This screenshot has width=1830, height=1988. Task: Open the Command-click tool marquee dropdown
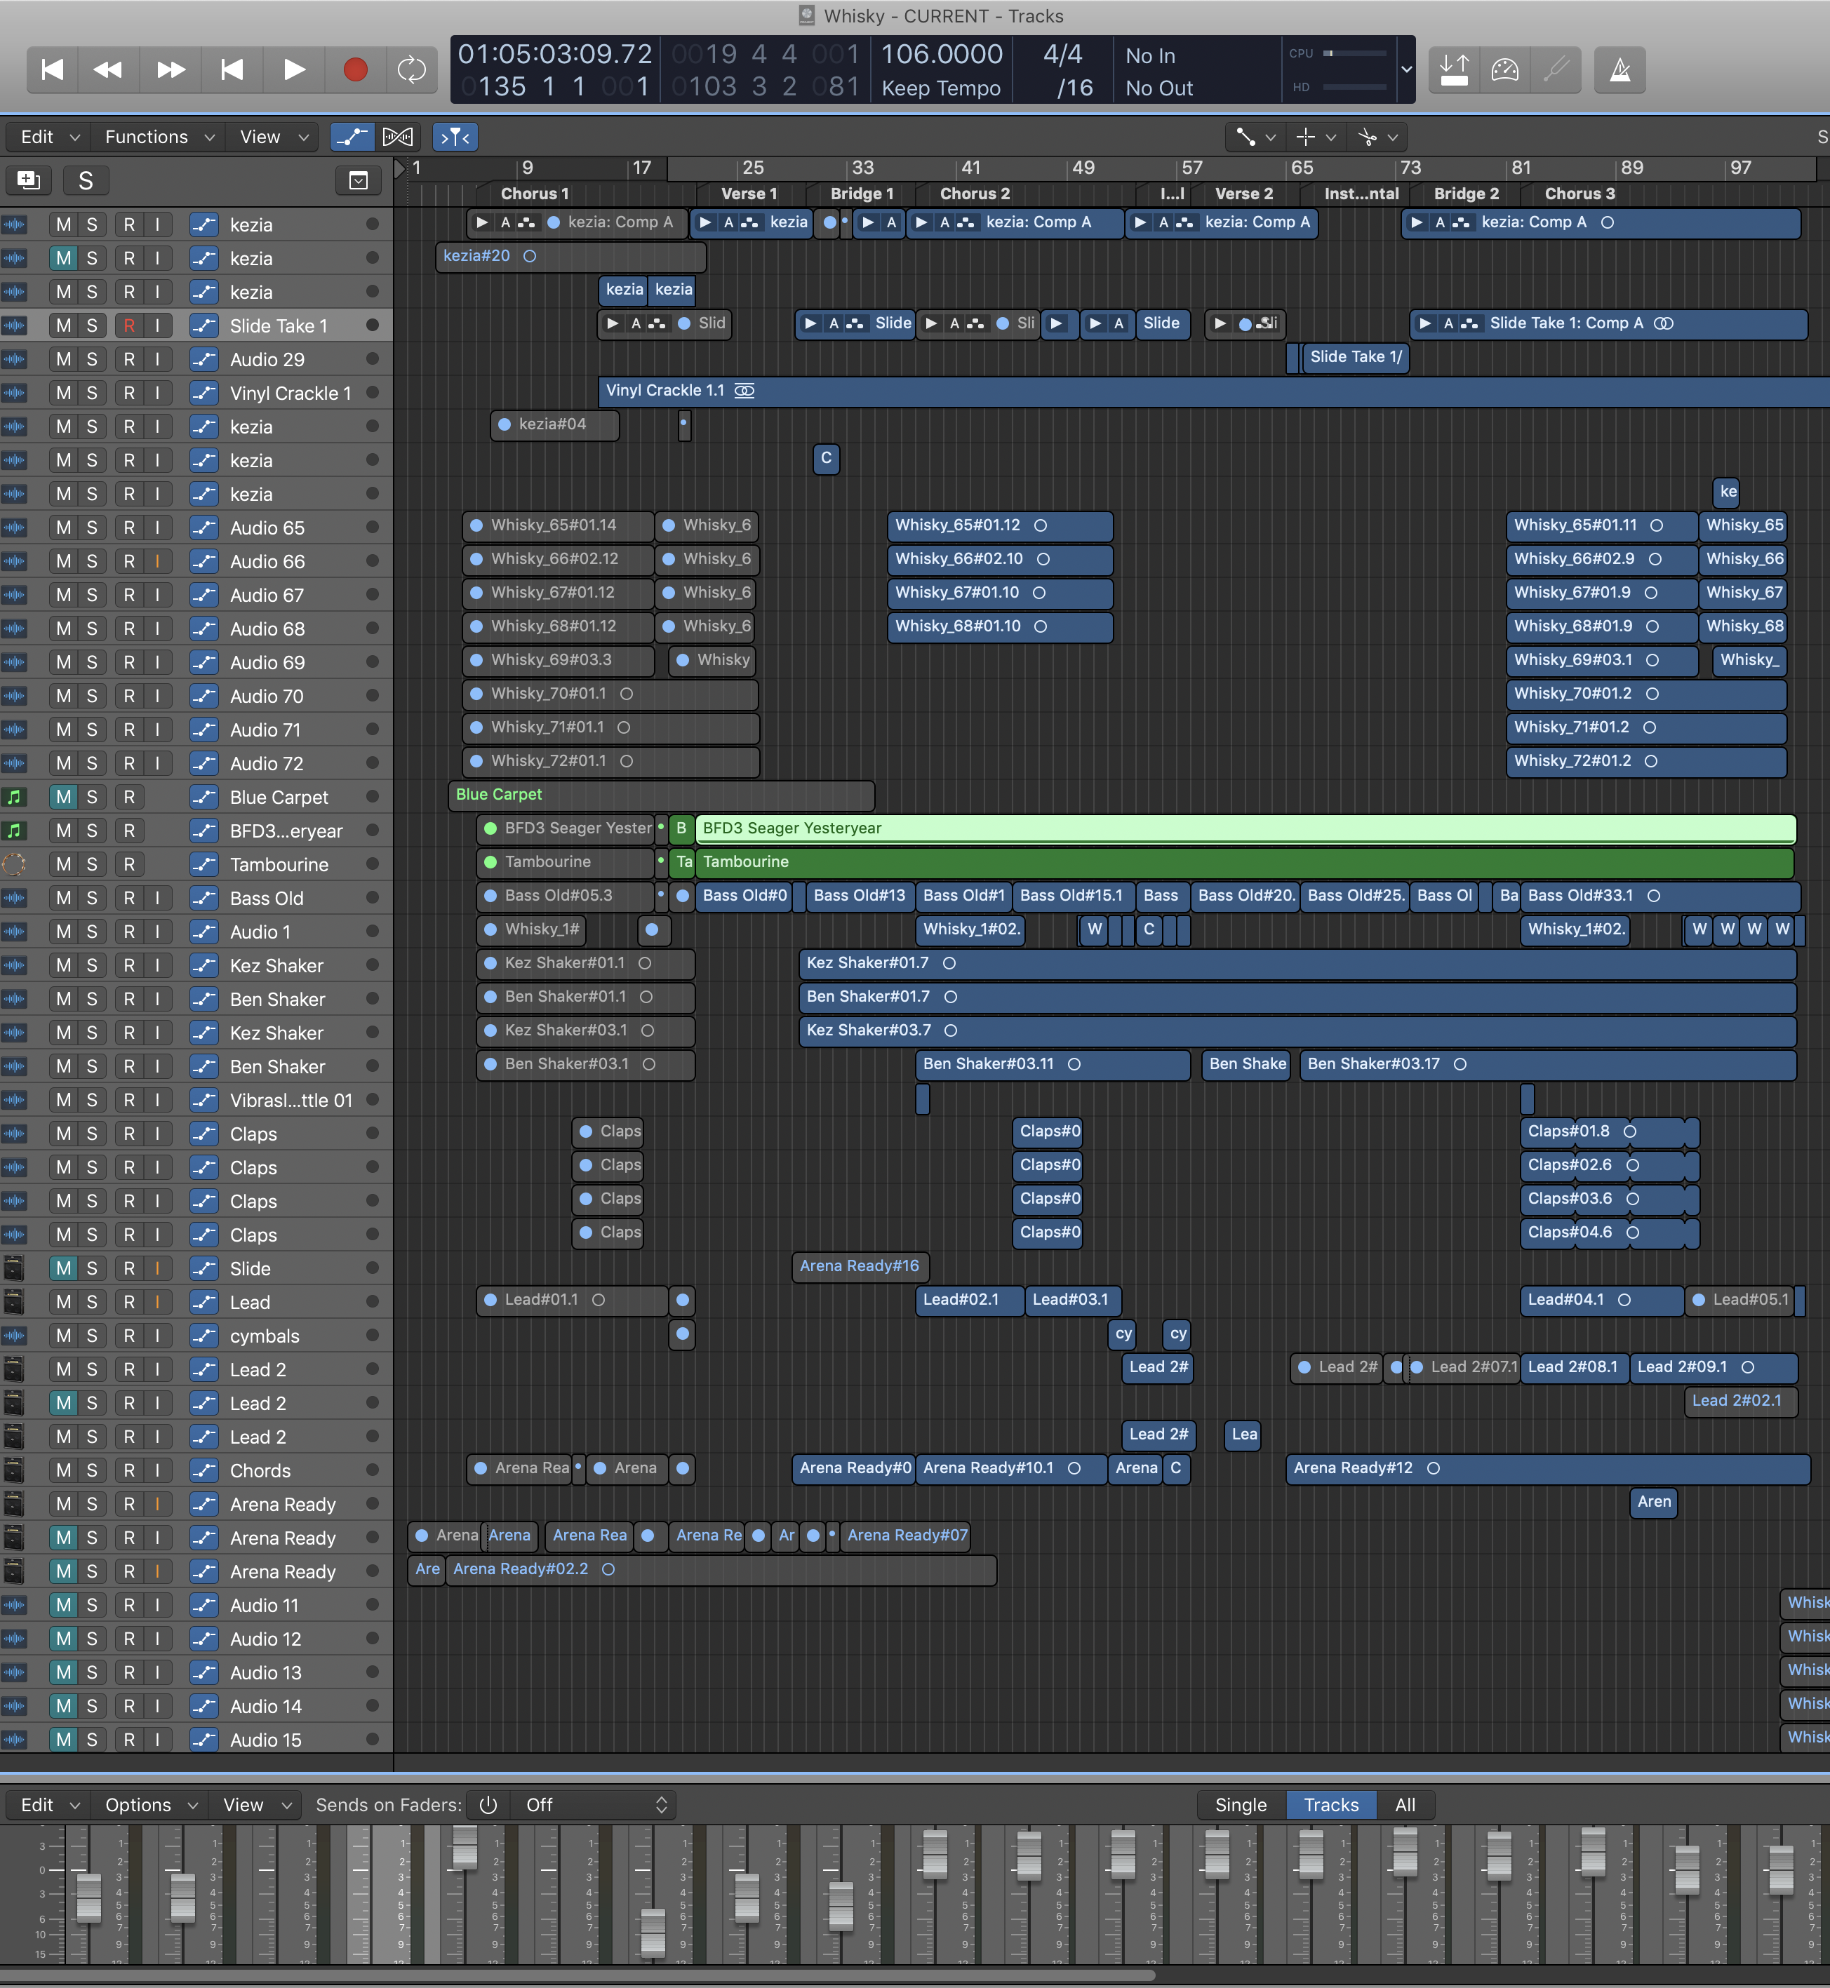pyautogui.click(x=1317, y=137)
